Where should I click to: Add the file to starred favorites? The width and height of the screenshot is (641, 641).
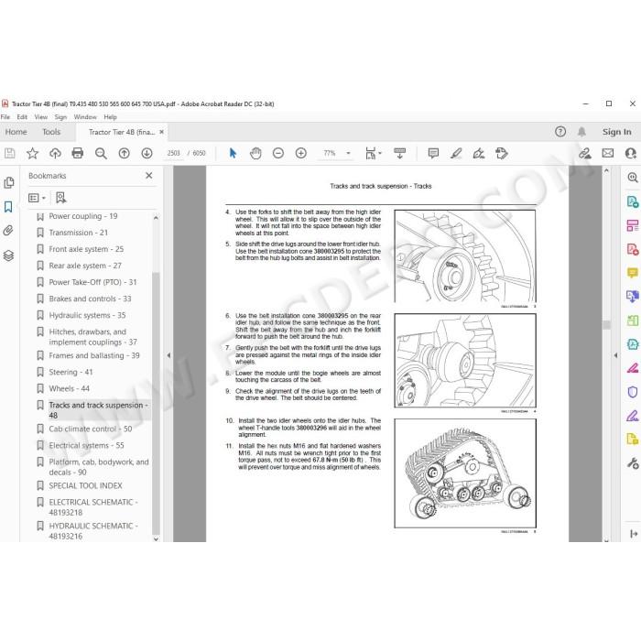[x=32, y=153]
